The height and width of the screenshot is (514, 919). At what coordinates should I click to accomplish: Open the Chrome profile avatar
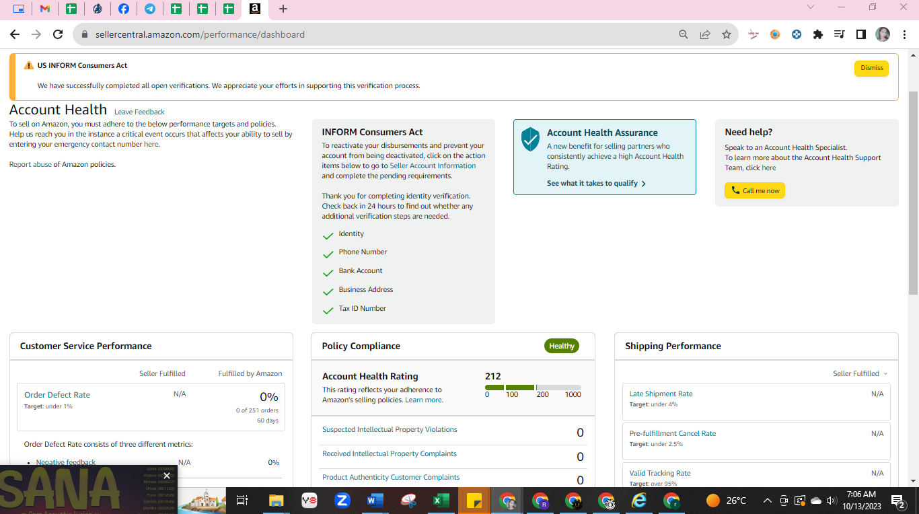[x=883, y=34]
